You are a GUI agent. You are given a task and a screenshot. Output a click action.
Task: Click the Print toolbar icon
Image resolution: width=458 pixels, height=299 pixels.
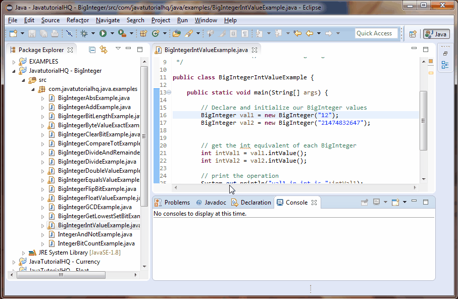pos(55,33)
